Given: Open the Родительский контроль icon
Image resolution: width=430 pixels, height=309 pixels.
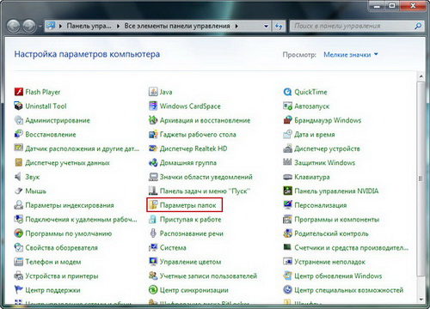Looking at the screenshot, I should click(287, 233).
